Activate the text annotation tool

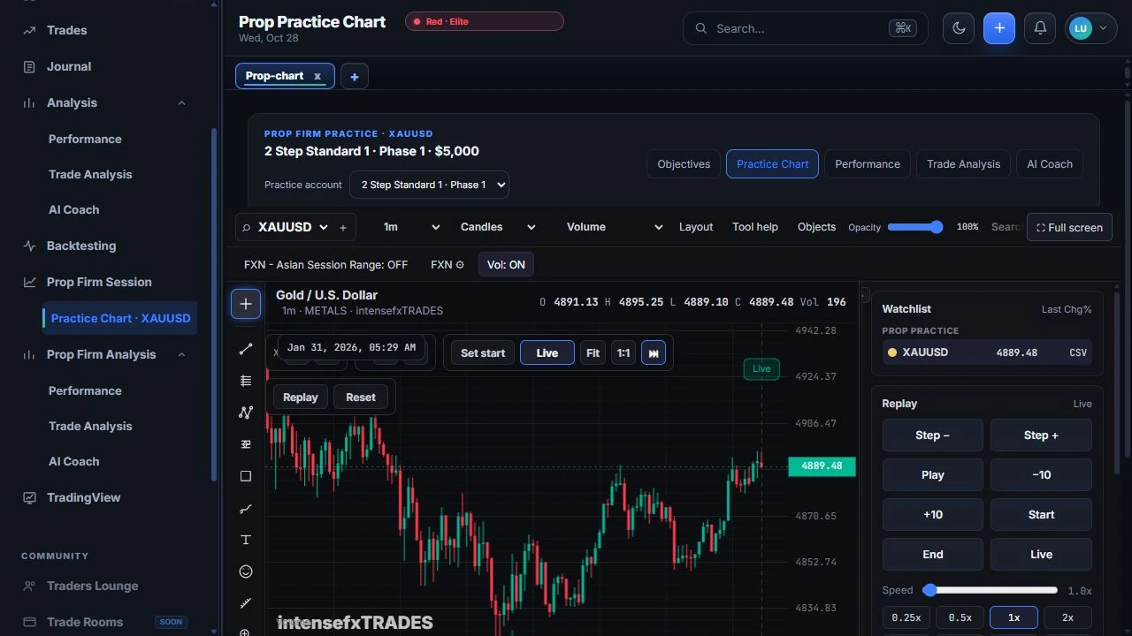tap(246, 540)
